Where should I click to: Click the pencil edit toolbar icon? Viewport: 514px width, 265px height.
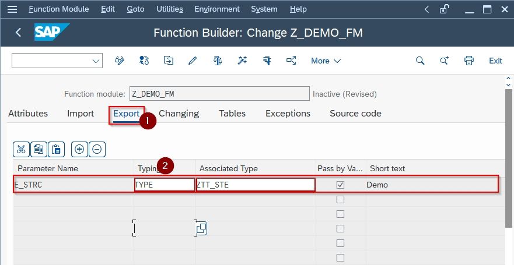[x=193, y=61]
